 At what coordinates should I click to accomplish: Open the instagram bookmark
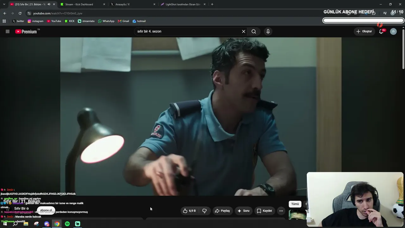click(35, 21)
